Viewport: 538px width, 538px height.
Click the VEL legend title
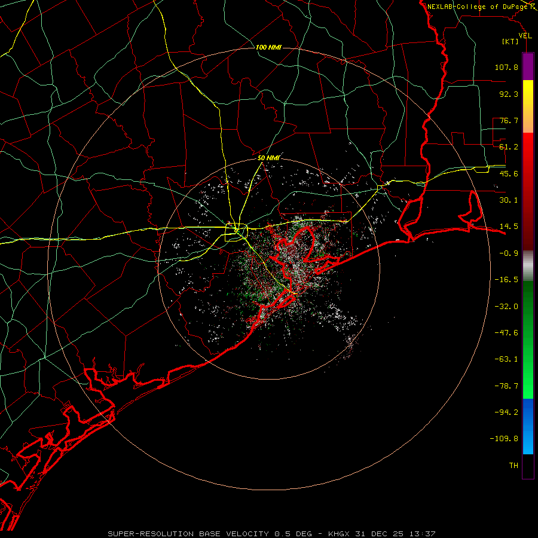525,36
